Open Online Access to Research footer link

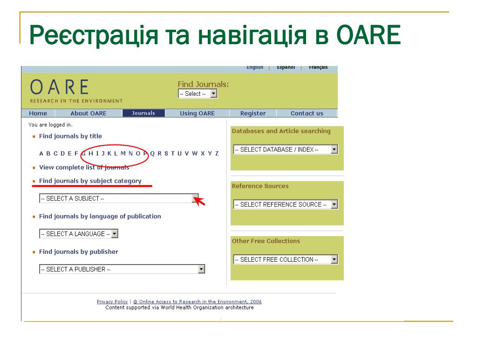pos(198,301)
